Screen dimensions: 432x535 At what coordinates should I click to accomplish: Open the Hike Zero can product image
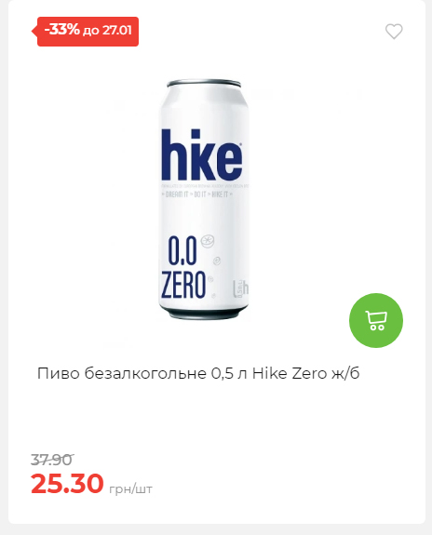coord(204,200)
